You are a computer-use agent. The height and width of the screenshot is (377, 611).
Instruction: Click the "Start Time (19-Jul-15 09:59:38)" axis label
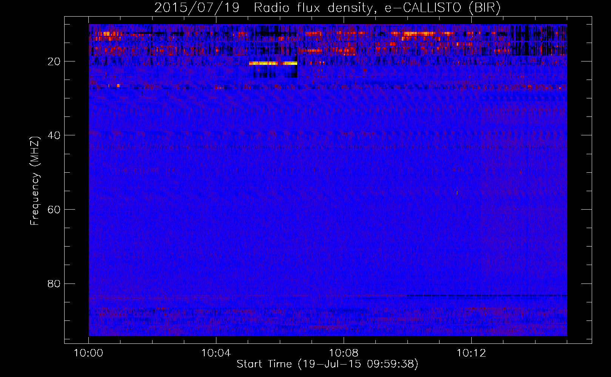327,364
